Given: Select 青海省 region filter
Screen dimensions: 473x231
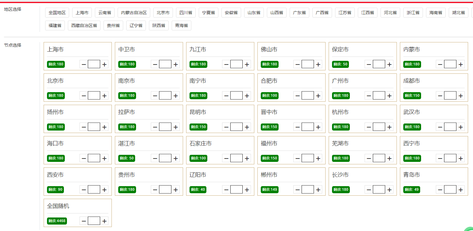Looking at the screenshot, I should [x=182, y=25].
